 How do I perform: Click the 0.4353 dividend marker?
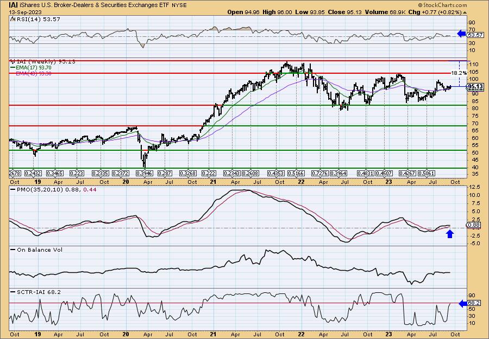275,173
